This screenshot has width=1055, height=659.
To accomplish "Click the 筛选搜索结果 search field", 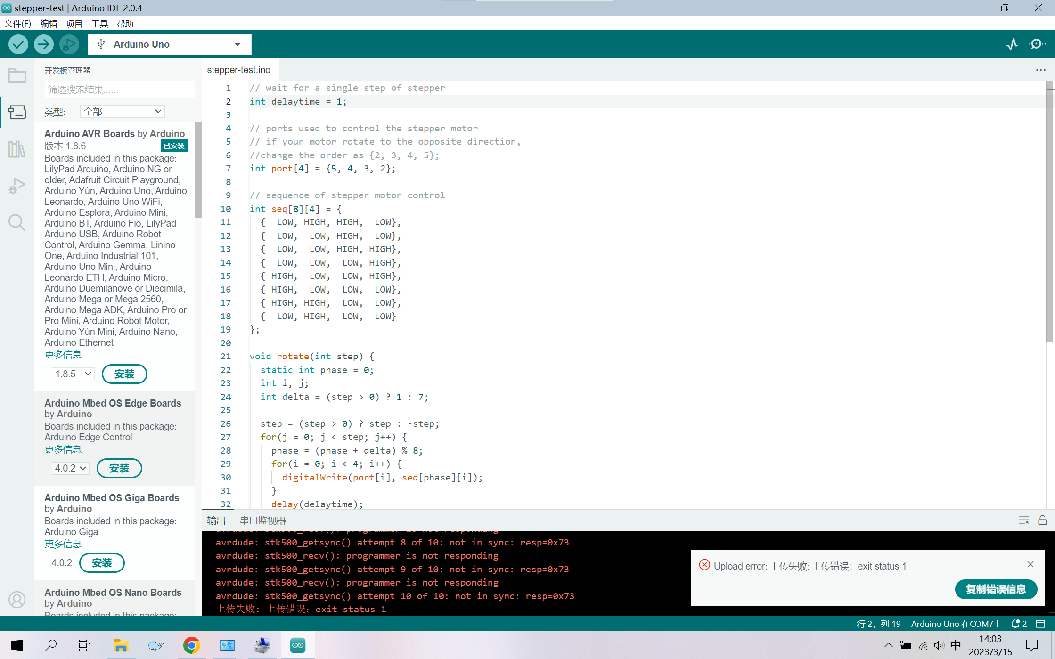I will point(119,89).
